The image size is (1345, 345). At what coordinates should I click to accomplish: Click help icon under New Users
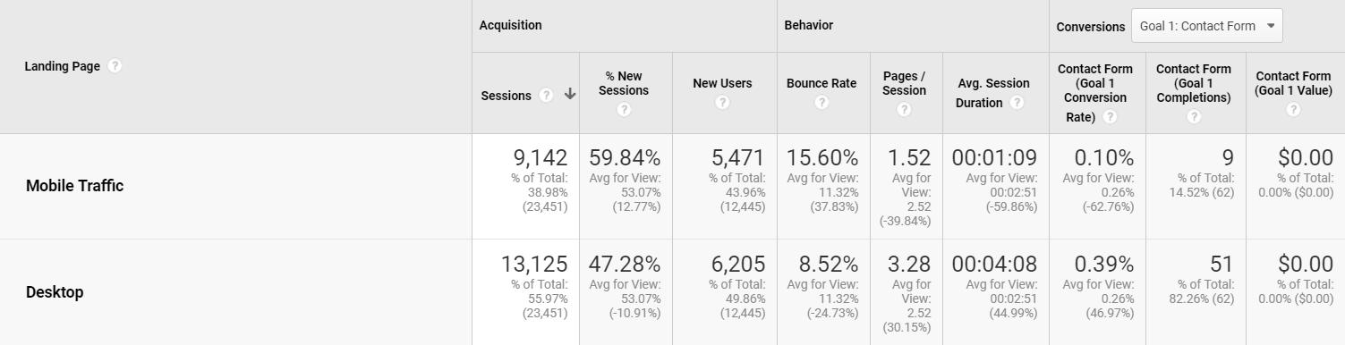pyautogui.click(x=722, y=103)
